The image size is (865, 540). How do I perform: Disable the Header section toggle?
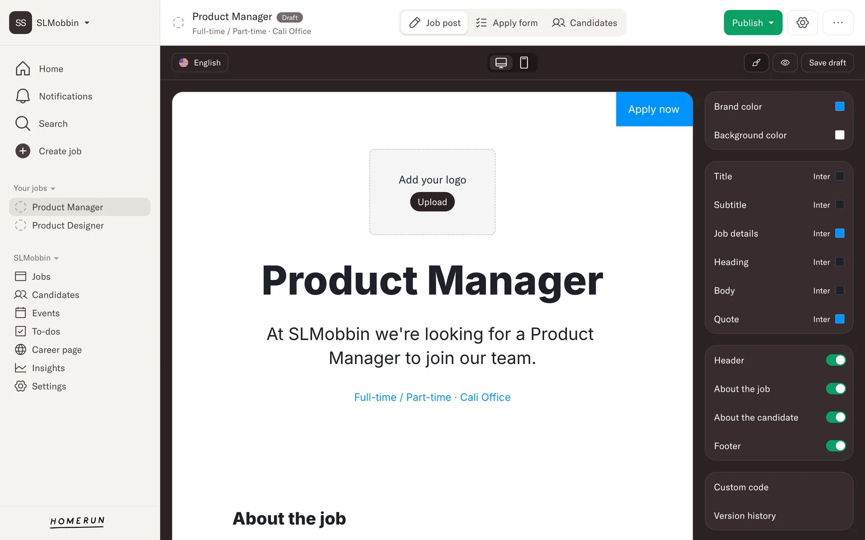[x=836, y=360]
